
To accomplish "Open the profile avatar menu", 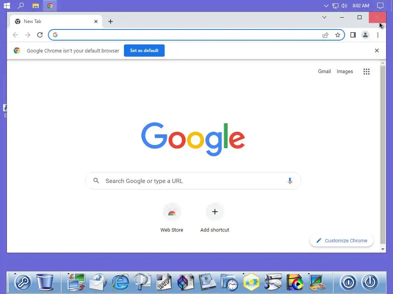I will click(365, 35).
